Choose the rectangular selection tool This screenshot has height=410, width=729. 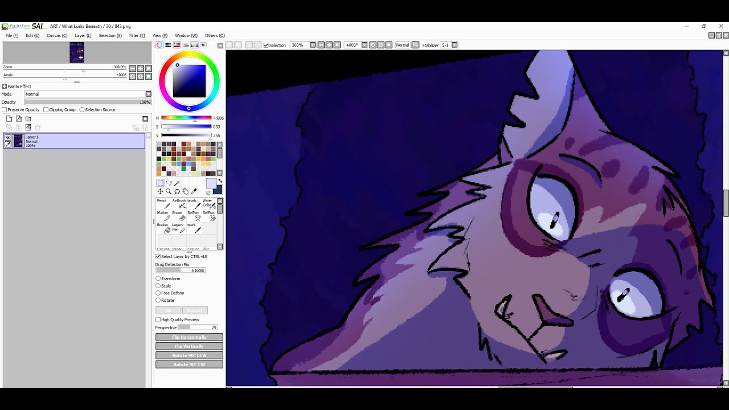(x=160, y=183)
